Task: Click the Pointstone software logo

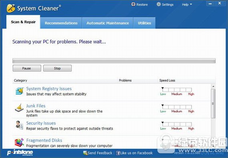Action: (x=20, y=152)
